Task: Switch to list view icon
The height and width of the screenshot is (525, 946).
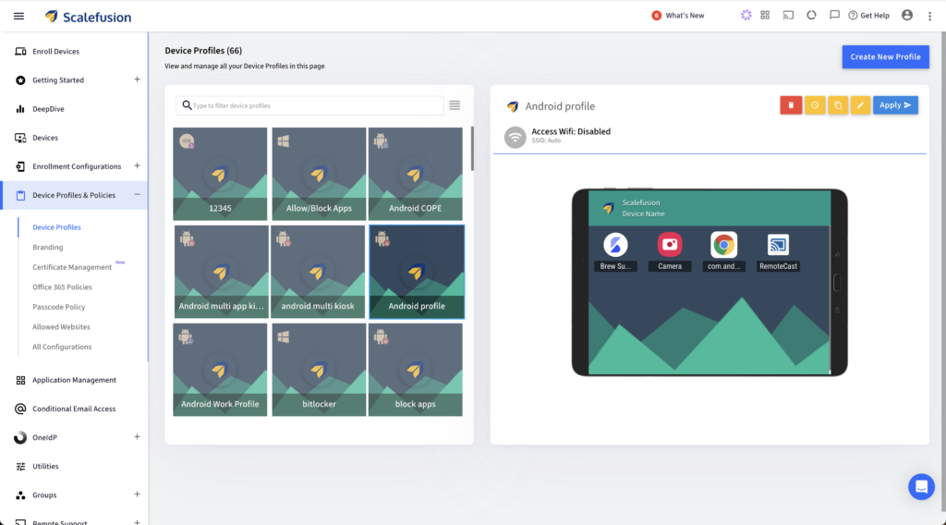Action: coord(455,105)
